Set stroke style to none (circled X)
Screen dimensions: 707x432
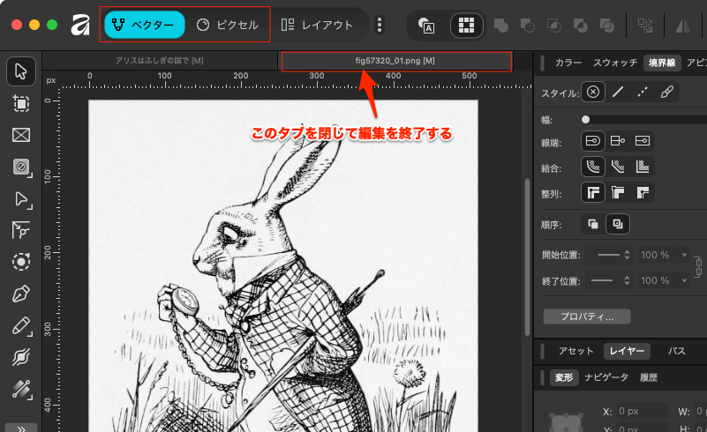594,92
